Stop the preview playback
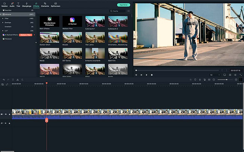Viewport: 244px width, 152px height. point(152,75)
